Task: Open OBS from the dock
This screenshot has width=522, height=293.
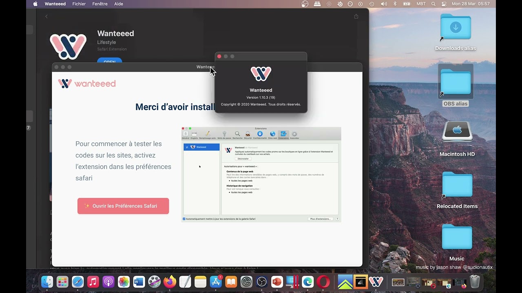Action: (x=262, y=282)
